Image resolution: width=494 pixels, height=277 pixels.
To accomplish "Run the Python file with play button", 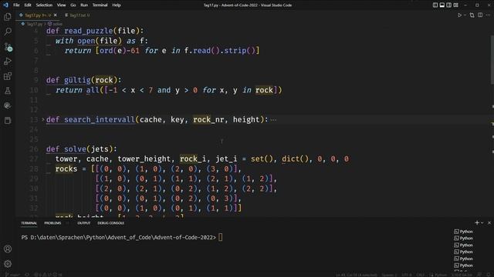I will point(459,15).
